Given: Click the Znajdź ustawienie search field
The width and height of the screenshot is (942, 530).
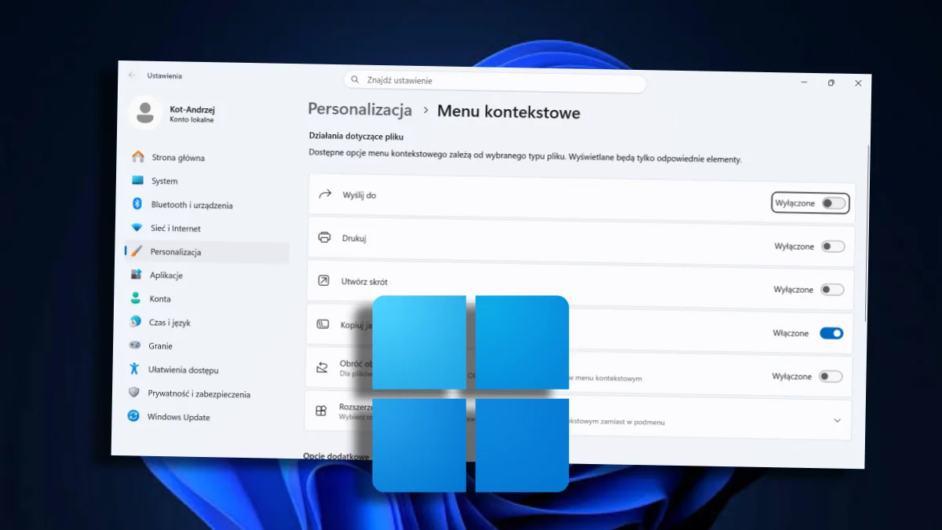Looking at the screenshot, I should (x=495, y=82).
